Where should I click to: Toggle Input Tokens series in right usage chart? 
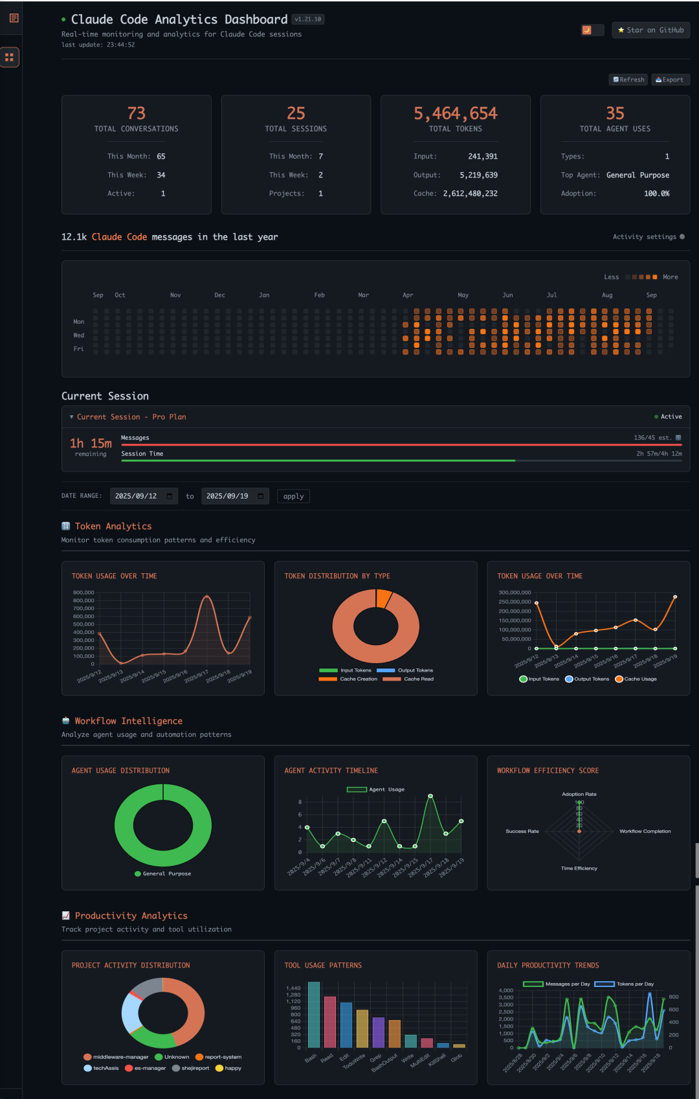(x=539, y=679)
